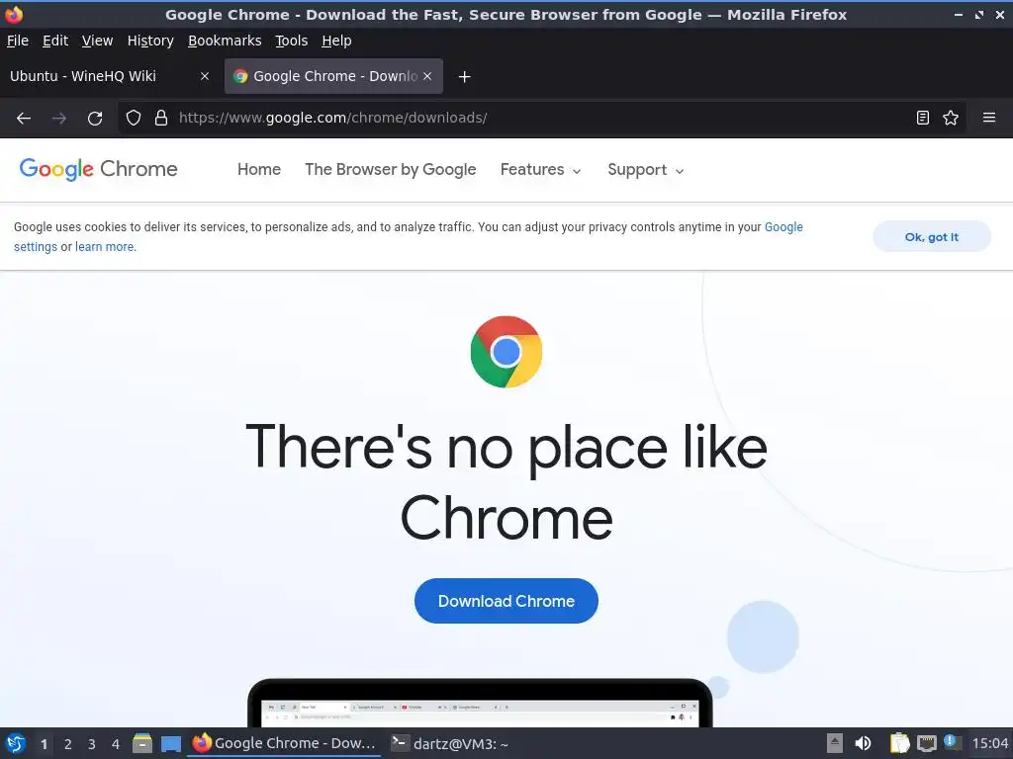The width and height of the screenshot is (1013, 759).
Task: Switch to workspace 3
Action: coord(92,744)
